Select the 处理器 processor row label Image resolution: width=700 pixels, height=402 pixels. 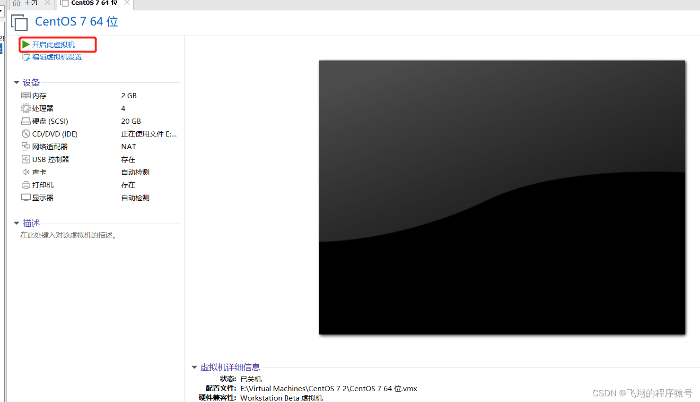click(43, 109)
